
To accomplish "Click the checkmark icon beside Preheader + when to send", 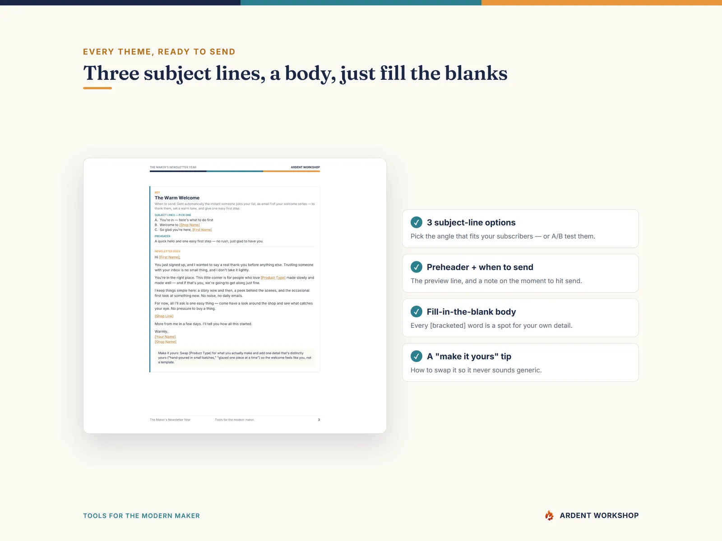I will pos(417,267).
